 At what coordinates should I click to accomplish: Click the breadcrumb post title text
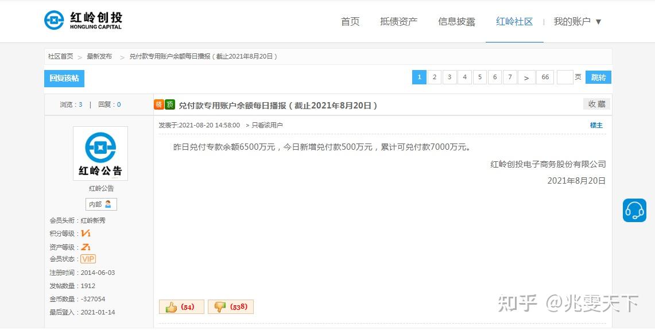tap(203, 56)
